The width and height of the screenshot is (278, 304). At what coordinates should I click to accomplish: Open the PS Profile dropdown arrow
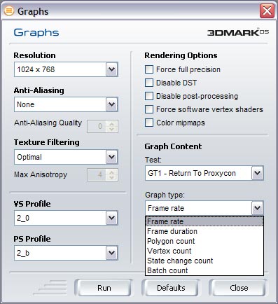[x=112, y=253]
